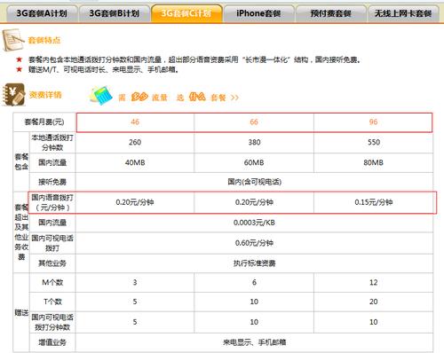Click the 赠送 group label
This screenshot has width=444, height=353.
[x=21, y=312]
